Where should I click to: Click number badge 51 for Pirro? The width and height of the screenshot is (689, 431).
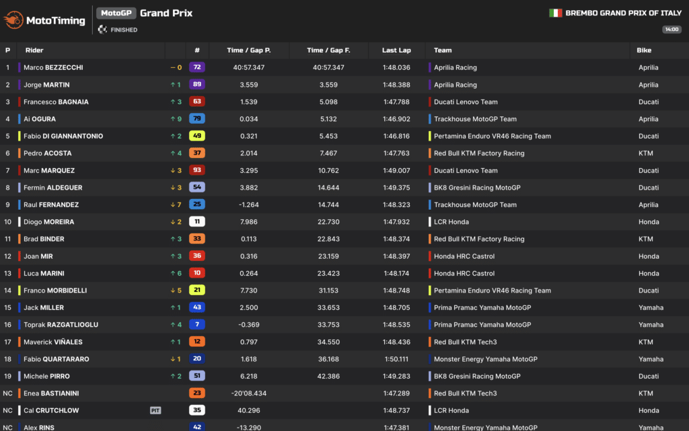click(197, 376)
